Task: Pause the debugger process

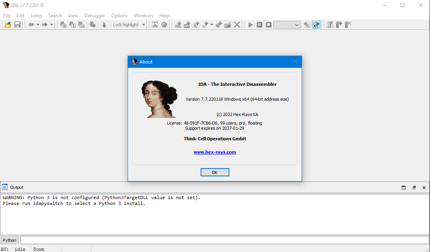Action: coord(260,25)
